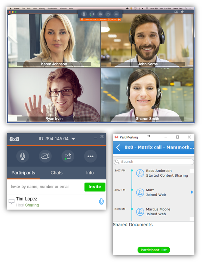
Task: Switch to the Participants tab
Action: (x=23, y=173)
